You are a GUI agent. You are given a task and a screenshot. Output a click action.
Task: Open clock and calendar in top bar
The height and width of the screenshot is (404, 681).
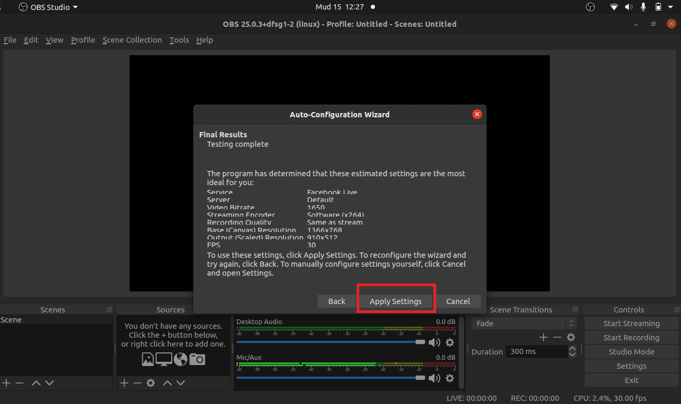(340, 7)
